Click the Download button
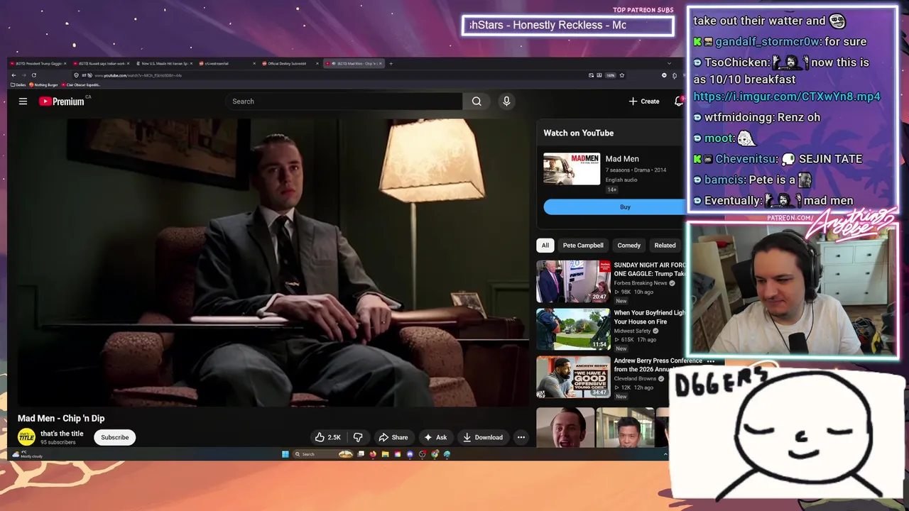This screenshot has width=909, height=511. click(x=483, y=437)
